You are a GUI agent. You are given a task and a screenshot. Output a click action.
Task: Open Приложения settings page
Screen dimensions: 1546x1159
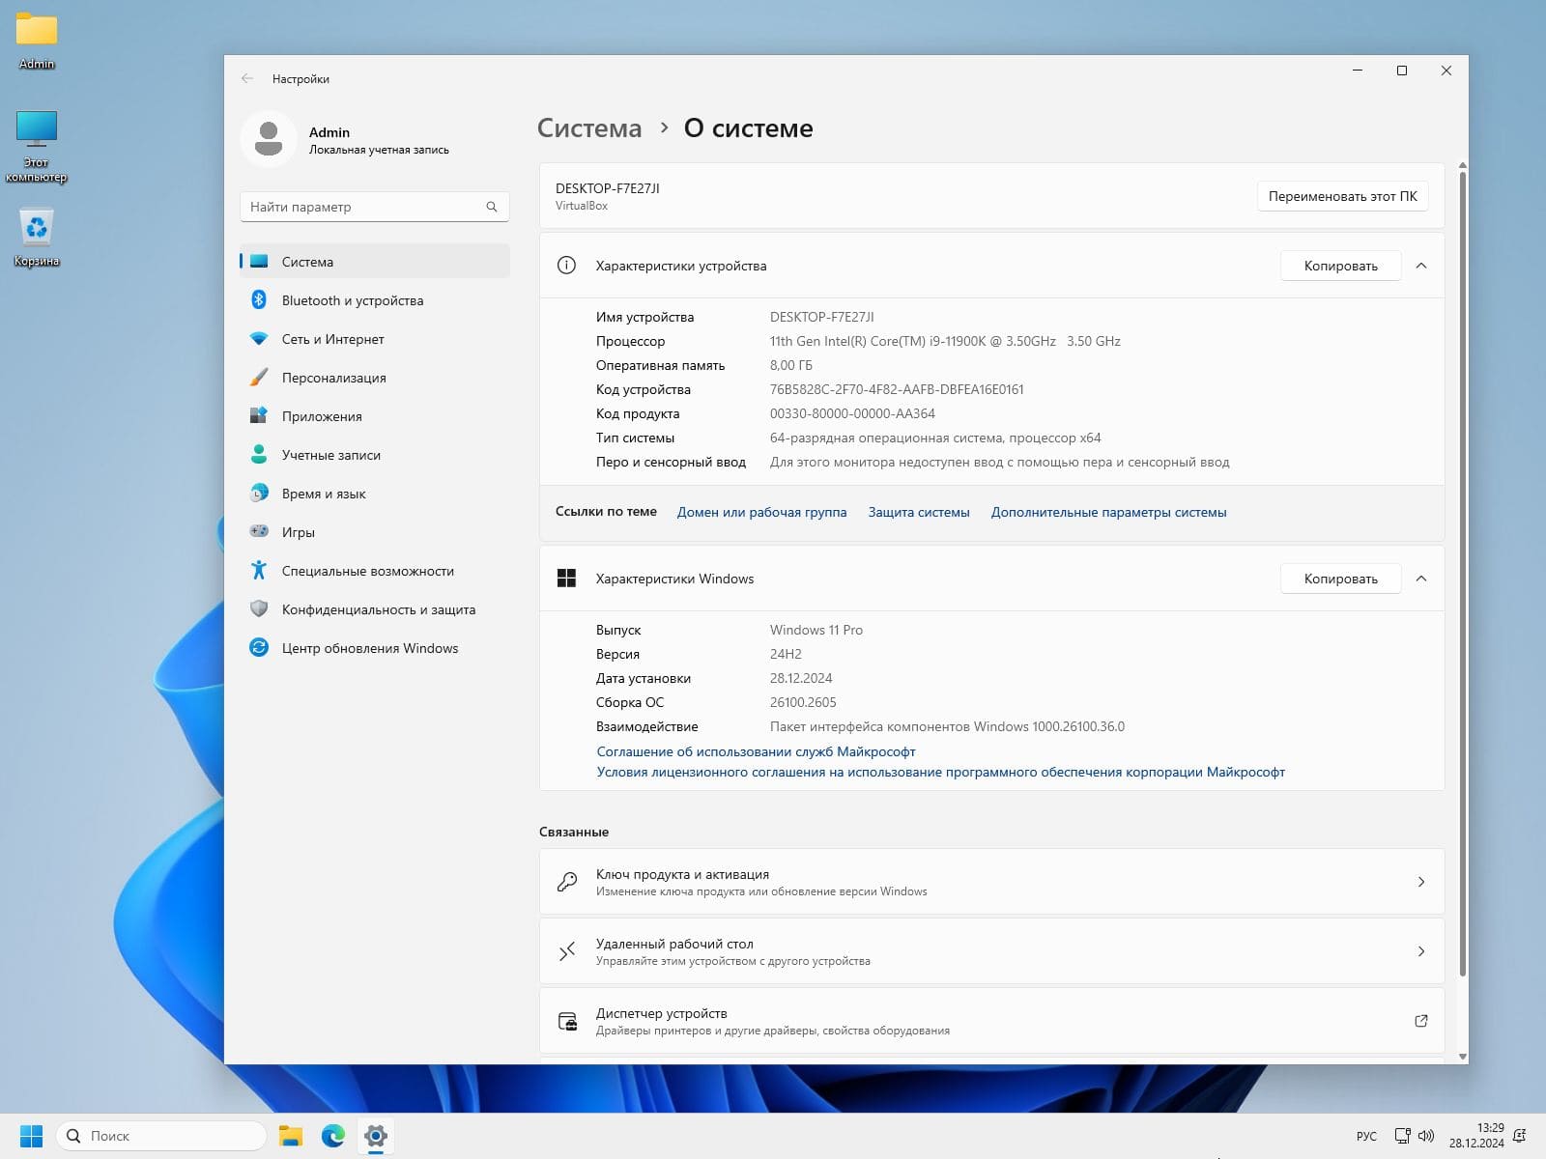375,416
